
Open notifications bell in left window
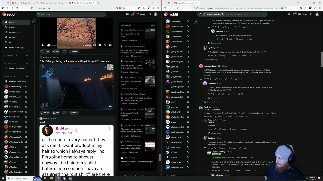pyautogui.click(x=150, y=14)
